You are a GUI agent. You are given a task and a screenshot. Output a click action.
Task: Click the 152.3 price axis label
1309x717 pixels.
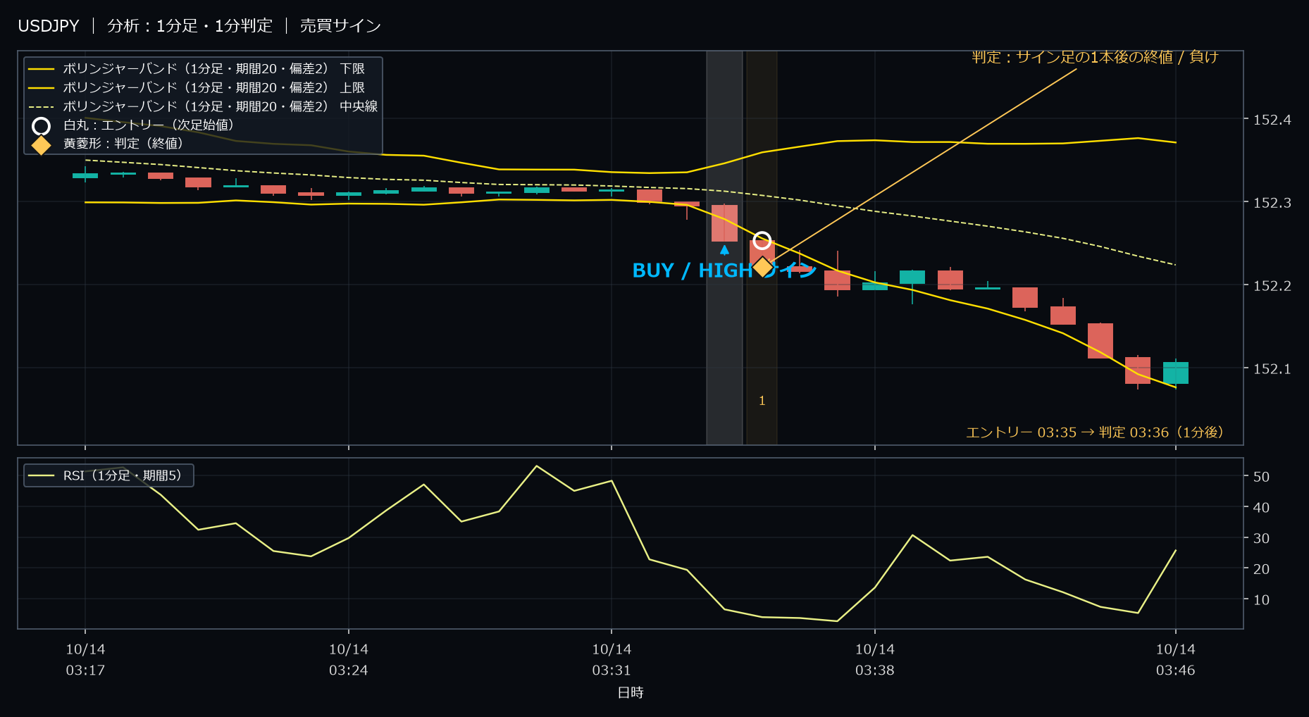coord(1272,203)
